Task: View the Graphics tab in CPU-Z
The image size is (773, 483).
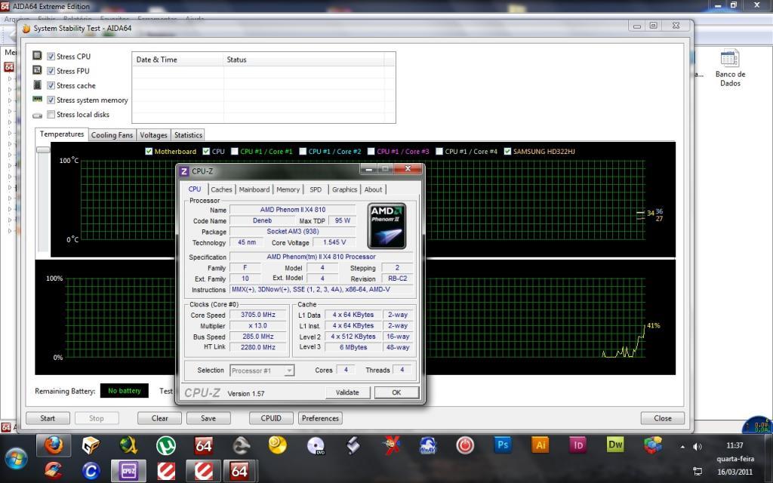Action: 344,189
